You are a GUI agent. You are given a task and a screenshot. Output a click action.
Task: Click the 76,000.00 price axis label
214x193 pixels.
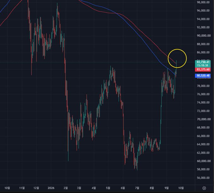point(203,94)
